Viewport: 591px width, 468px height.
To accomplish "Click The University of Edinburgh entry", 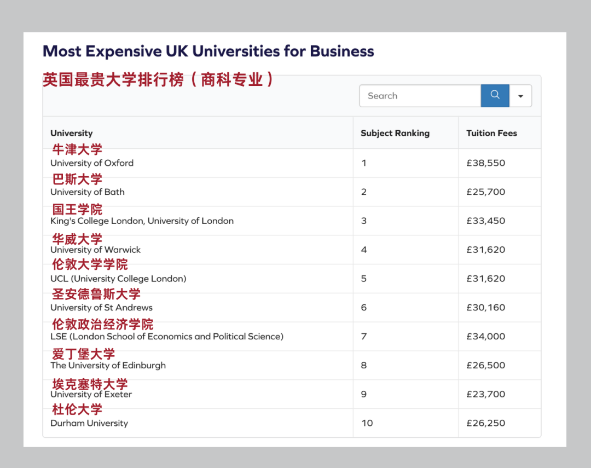I will [108, 366].
